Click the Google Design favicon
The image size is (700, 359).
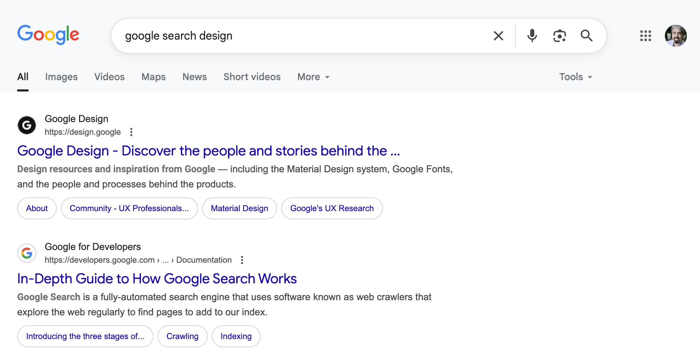coord(27,125)
